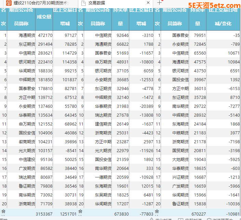The width and height of the screenshot is (241, 220).
Task: Click the new tab plus button
Action: (x=159, y=3)
